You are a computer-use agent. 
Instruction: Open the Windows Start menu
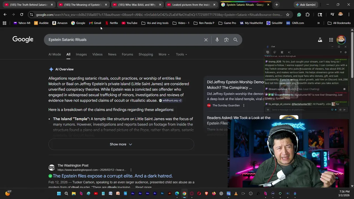(x=59, y=193)
